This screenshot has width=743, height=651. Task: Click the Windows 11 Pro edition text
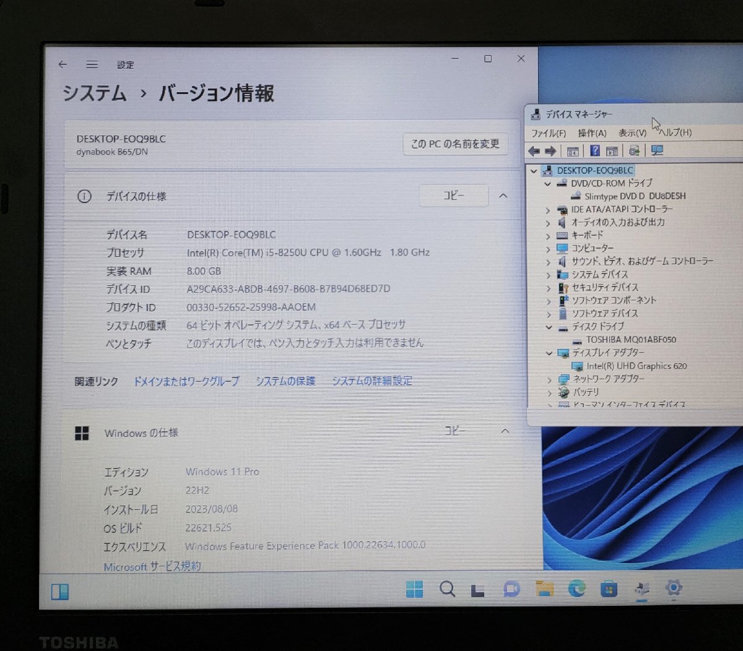tap(222, 472)
